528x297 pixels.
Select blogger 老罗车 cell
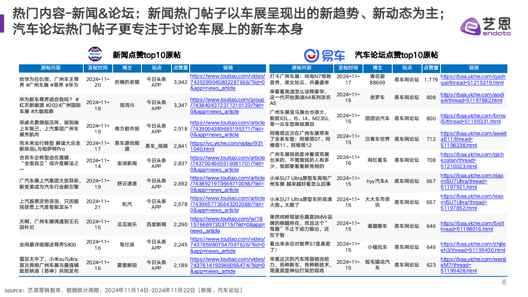(x=377, y=97)
